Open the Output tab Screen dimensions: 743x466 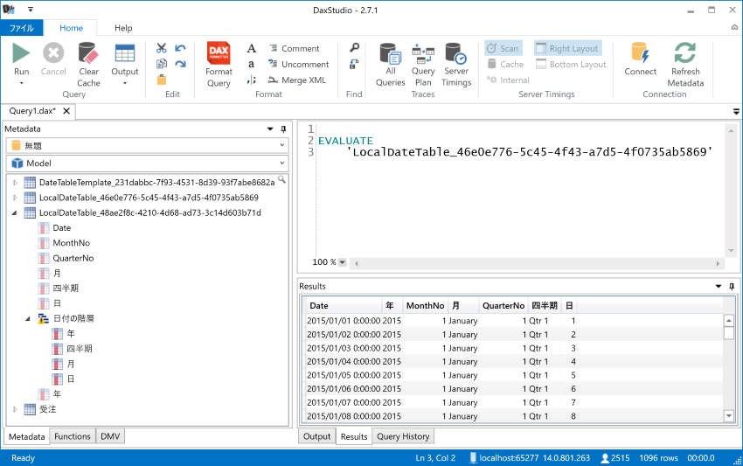316,436
